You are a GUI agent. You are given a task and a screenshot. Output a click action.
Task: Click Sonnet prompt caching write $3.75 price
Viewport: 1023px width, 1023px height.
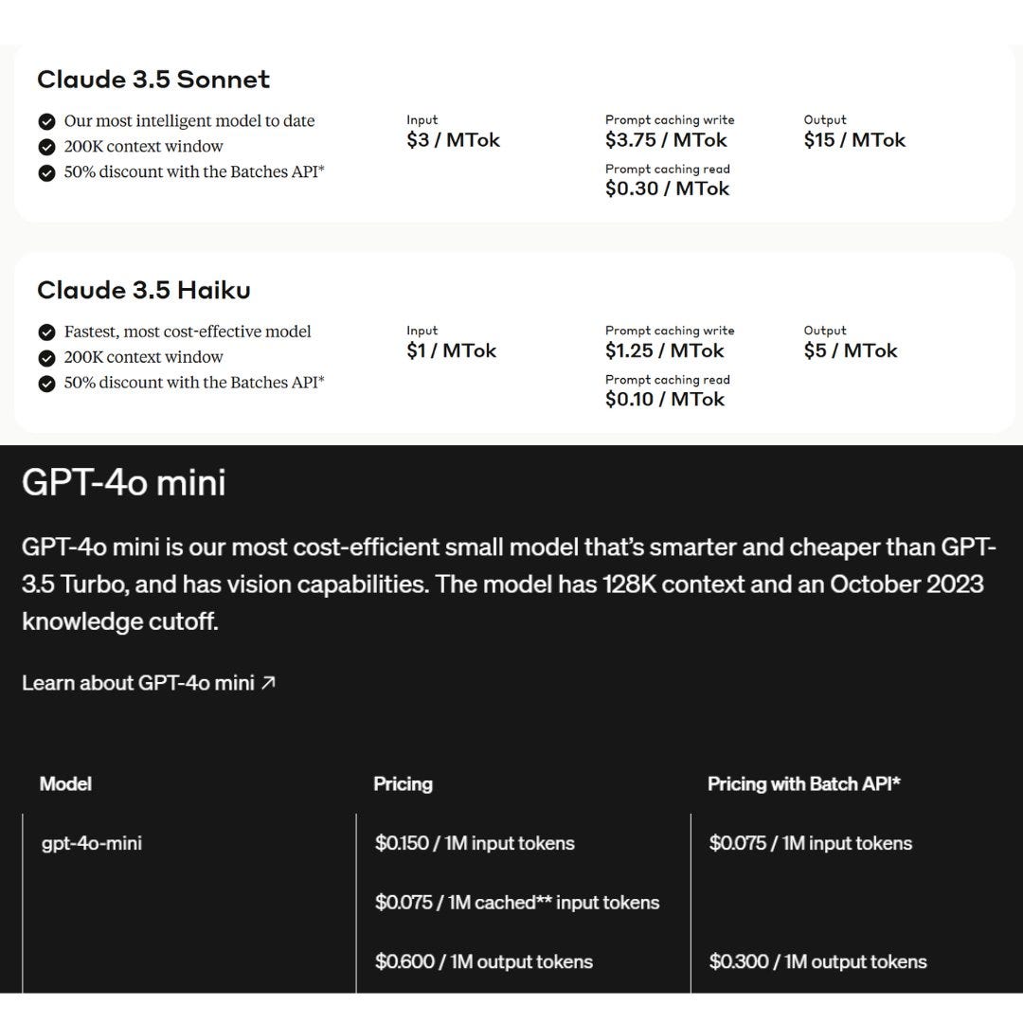coord(666,139)
